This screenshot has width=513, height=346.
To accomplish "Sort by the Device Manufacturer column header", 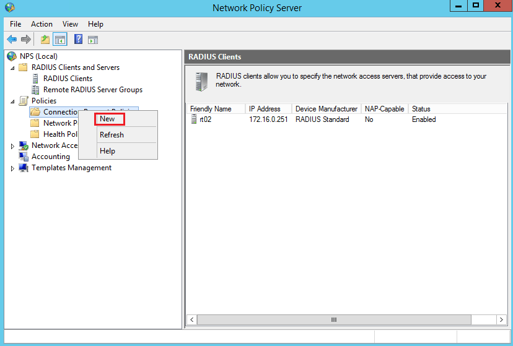I will tap(326, 109).
